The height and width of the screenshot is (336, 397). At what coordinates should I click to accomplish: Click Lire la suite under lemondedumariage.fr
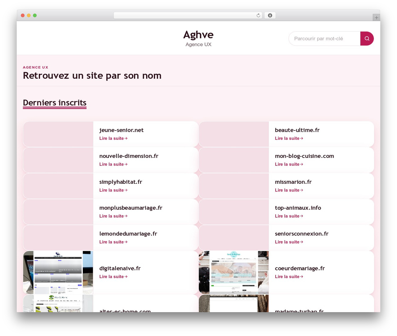click(x=113, y=242)
